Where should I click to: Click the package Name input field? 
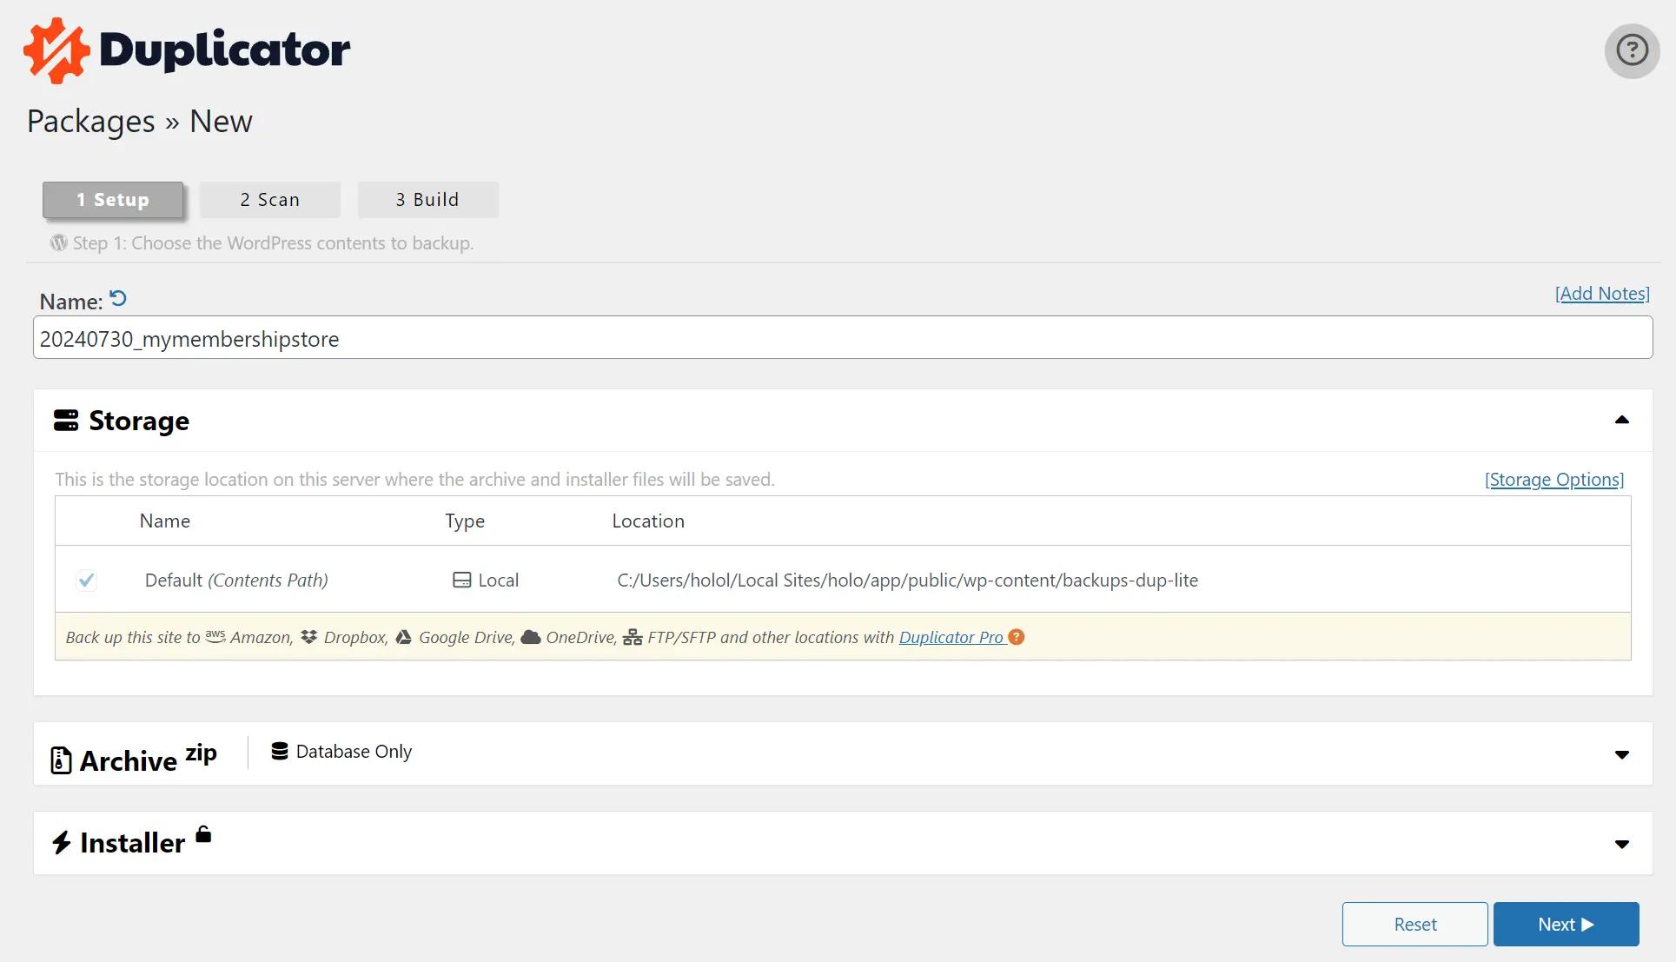coord(842,338)
